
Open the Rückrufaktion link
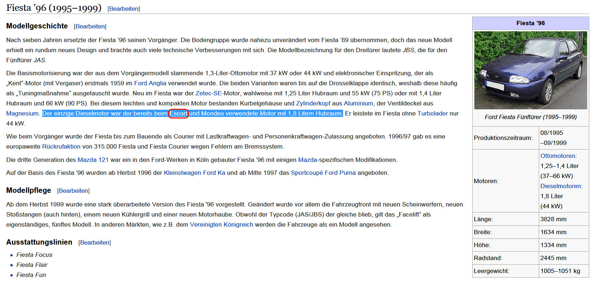[x=61, y=147]
